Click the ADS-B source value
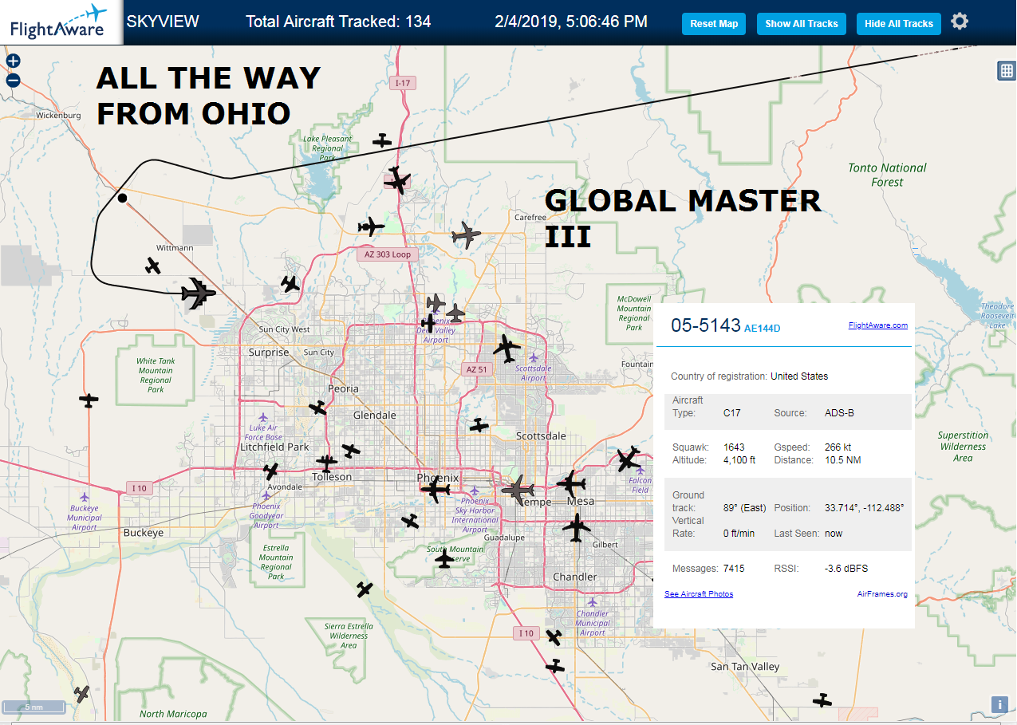The width and height of the screenshot is (1017, 725). [839, 413]
